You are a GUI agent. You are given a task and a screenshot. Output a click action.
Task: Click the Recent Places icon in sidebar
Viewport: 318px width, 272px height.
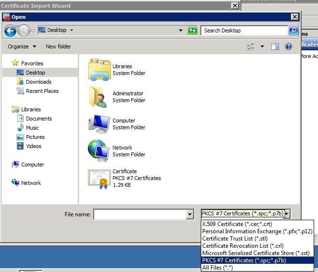(x=20, y=91)
